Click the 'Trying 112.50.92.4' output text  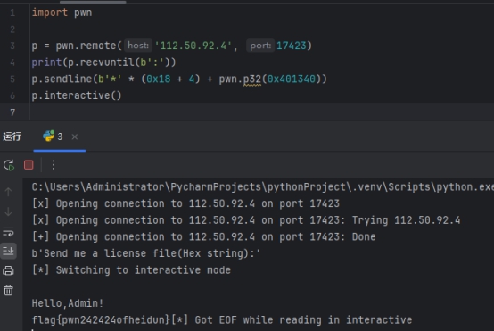pyautogui.click(x=406, y=220)
